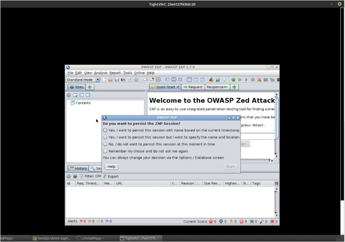The height and width of the screenshot is (242, 345).
Task: Check Remember my choice checkbox
Action: 105,151
